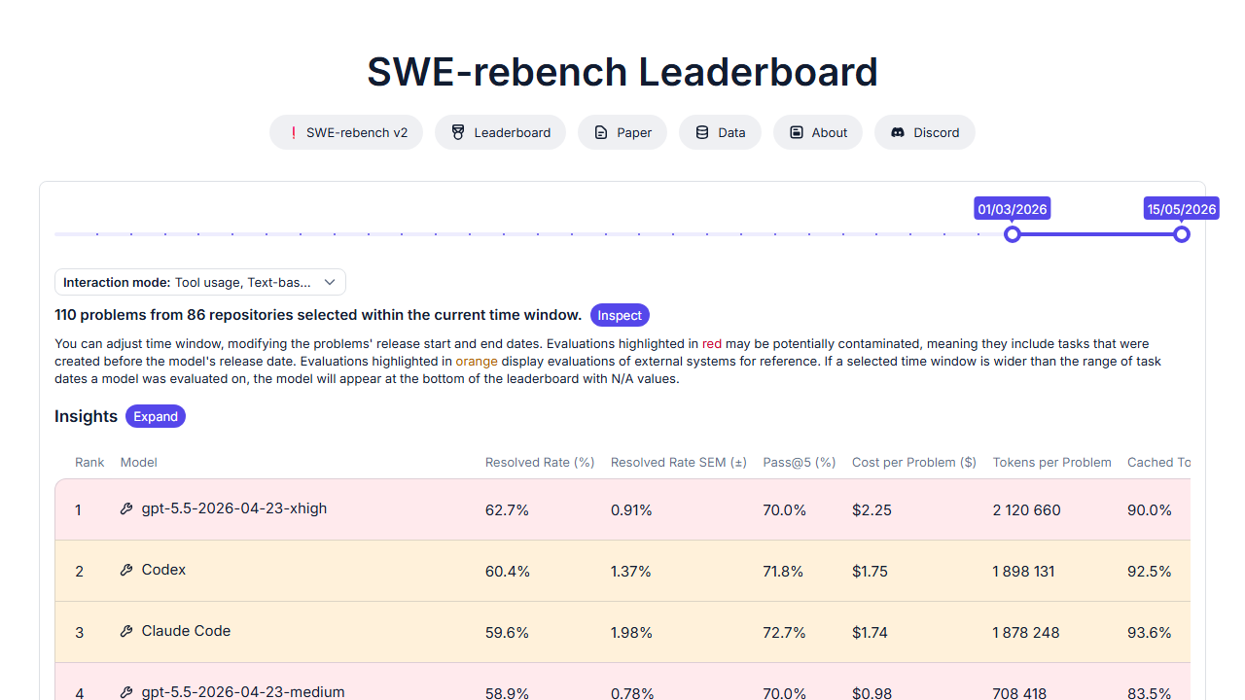Click the document icon in Paper button
The image size is (1245, 700).
coord(601,132)
